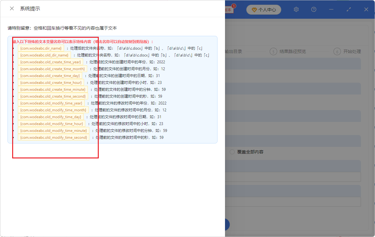This screenshot has height=237, width=375.
Task: Copy the {com.wodeabc.old_modify_time_year} variable
Action: [x=51, y=103]
